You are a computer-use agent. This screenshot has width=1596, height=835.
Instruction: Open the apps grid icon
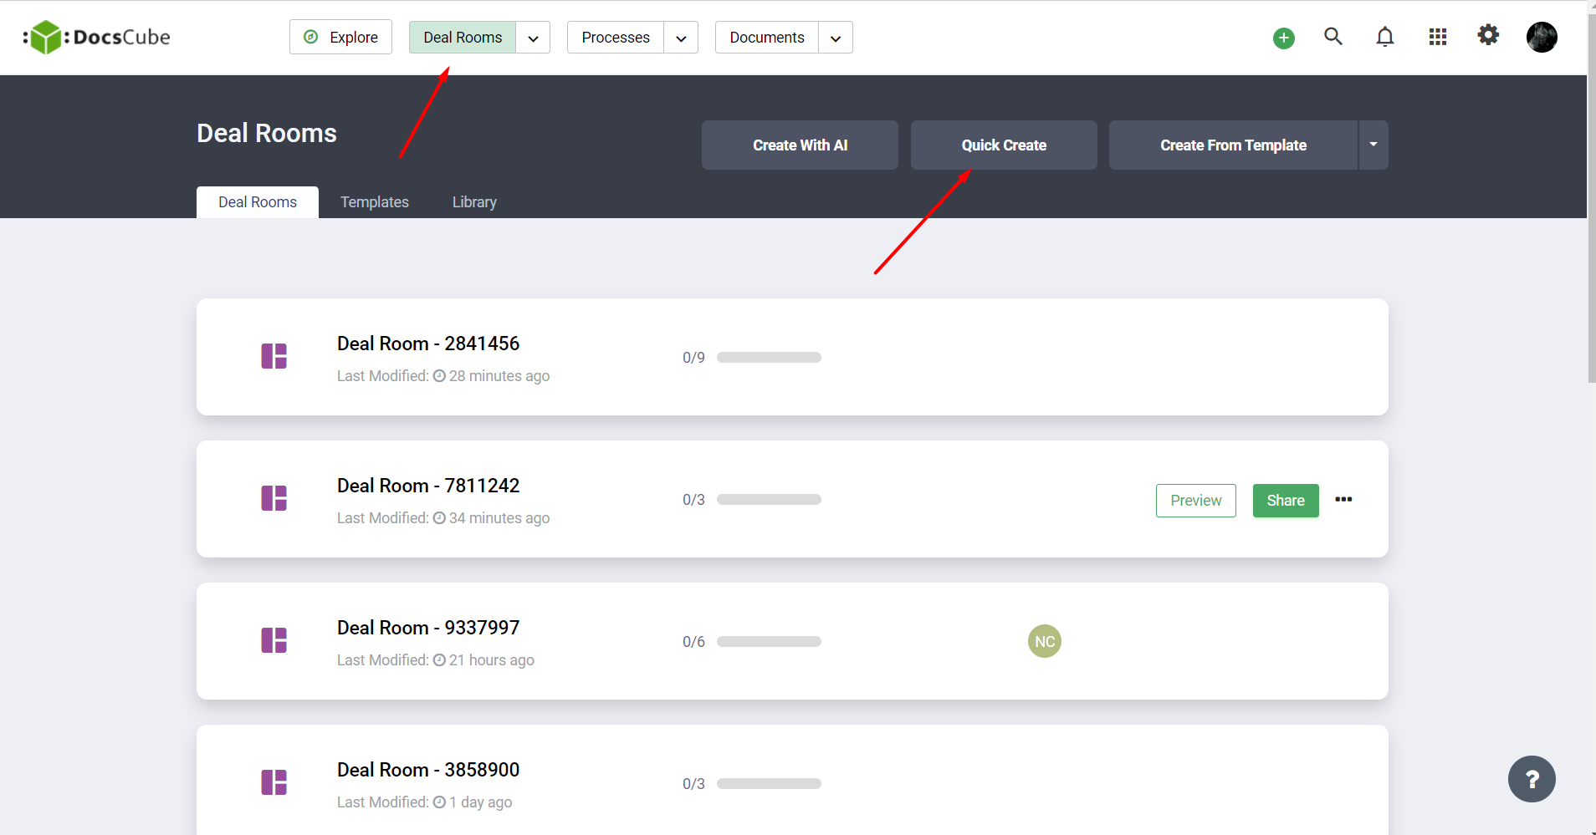point(1437,37)
